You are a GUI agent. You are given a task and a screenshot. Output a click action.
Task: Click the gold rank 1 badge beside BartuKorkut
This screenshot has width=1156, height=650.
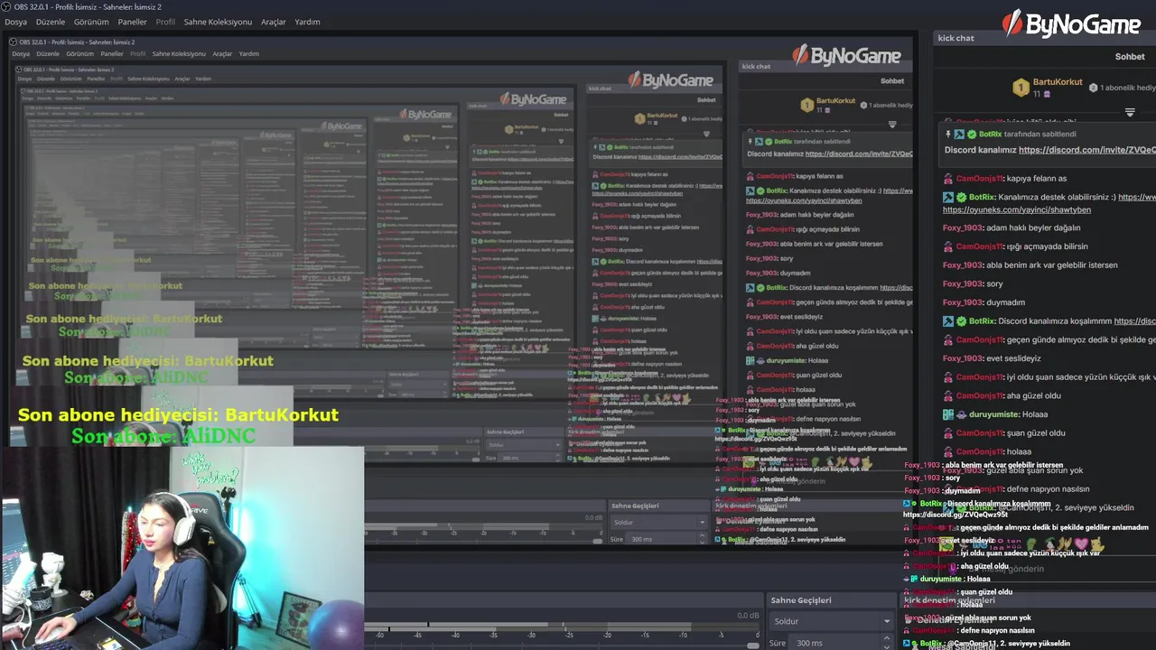point(1021,88)
